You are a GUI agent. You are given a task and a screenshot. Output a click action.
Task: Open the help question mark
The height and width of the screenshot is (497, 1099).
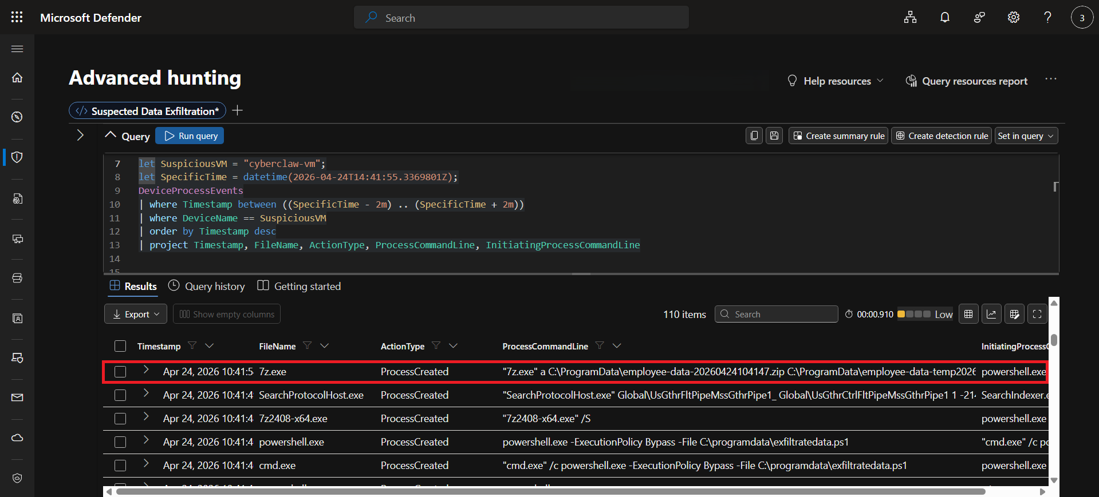1047,17
